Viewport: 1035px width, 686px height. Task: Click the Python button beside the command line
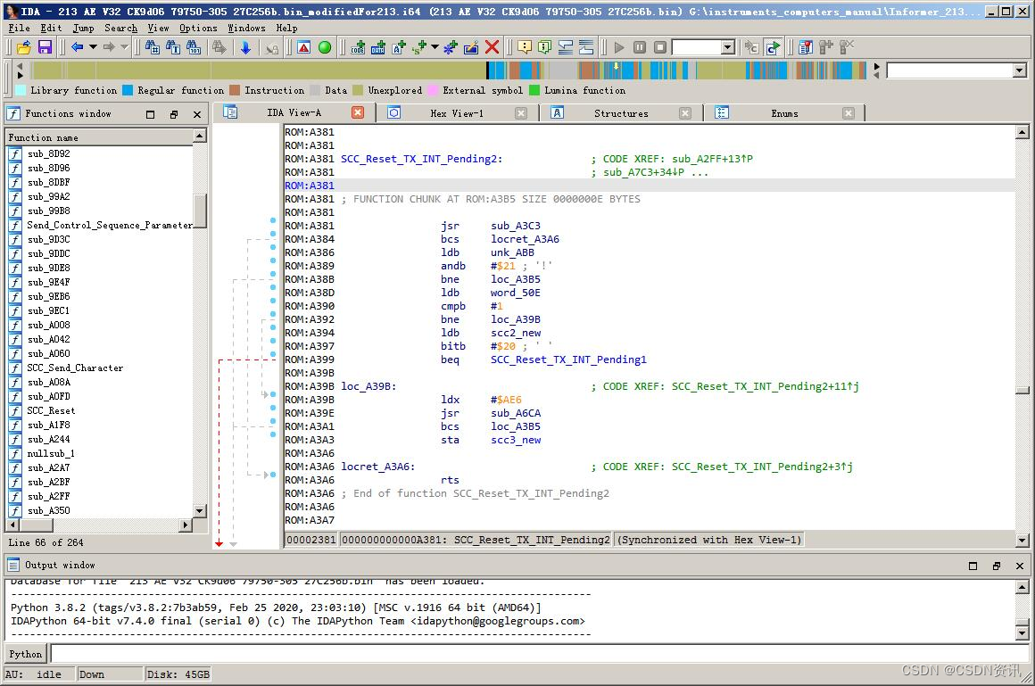(x=25, y=654)
